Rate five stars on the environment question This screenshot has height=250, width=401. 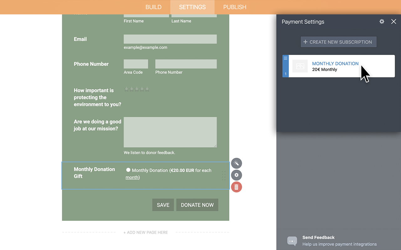[x=147, y=89]
